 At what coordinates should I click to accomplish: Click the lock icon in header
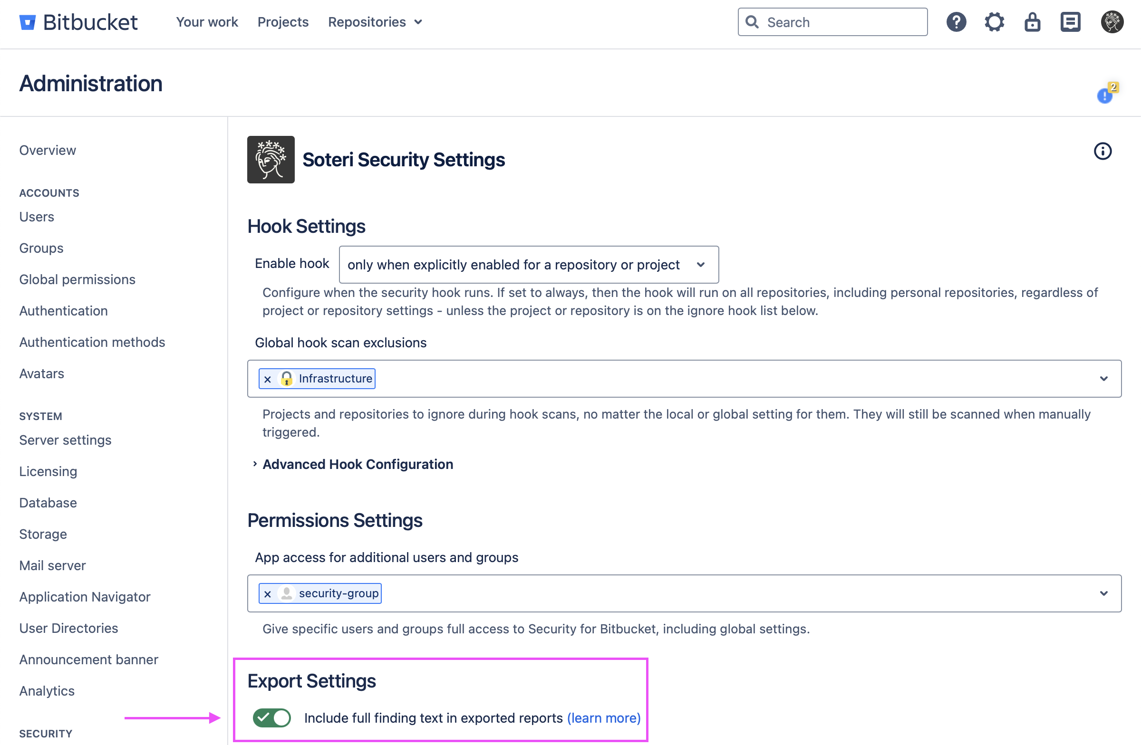coord(1032,22)
